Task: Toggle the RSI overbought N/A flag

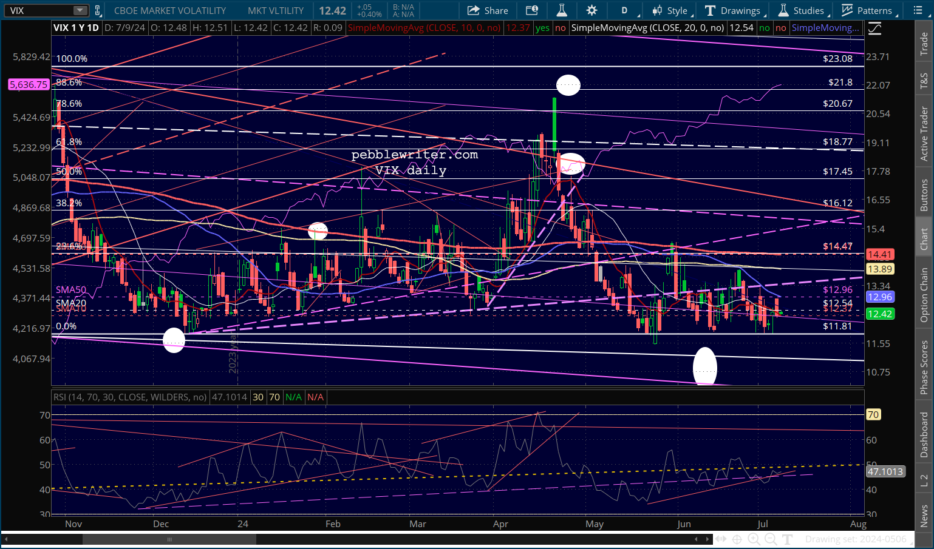Action: coord(293,397)
